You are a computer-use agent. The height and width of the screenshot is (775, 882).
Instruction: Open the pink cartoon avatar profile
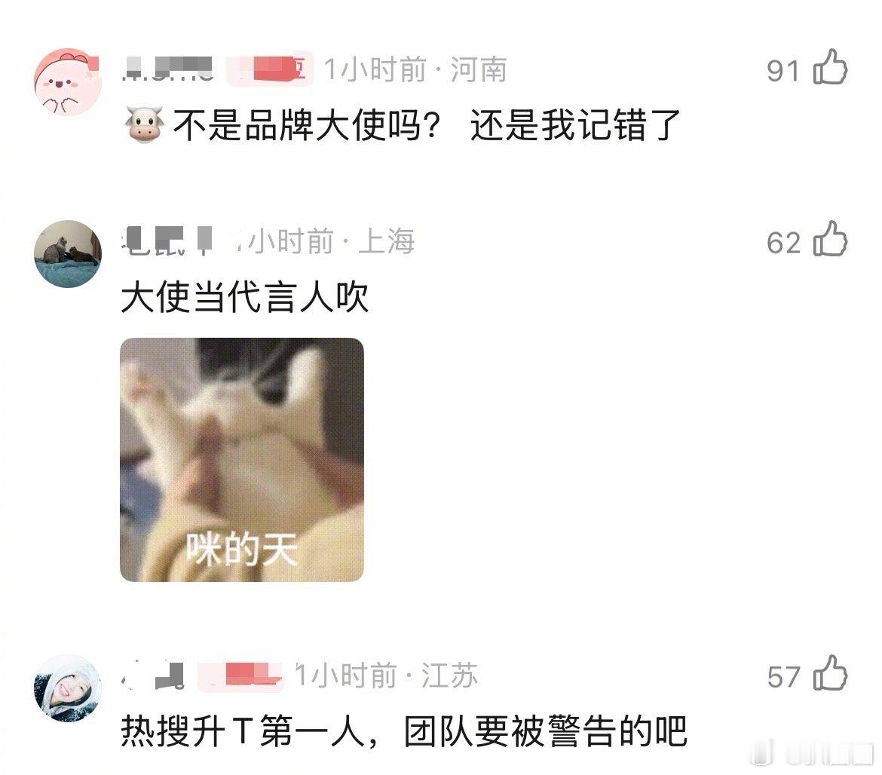tap(68, 82)
